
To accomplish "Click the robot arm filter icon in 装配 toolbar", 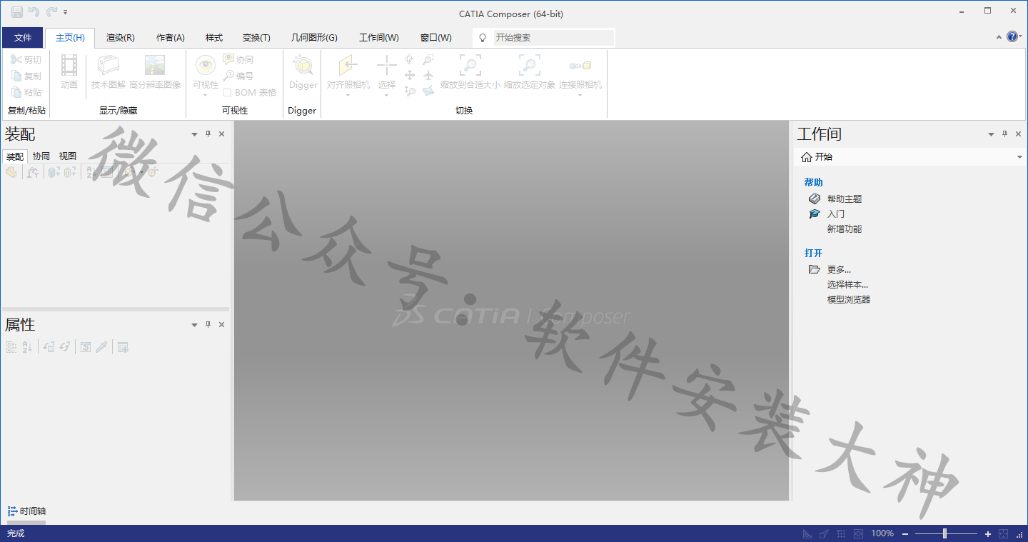I will [33, 172].
